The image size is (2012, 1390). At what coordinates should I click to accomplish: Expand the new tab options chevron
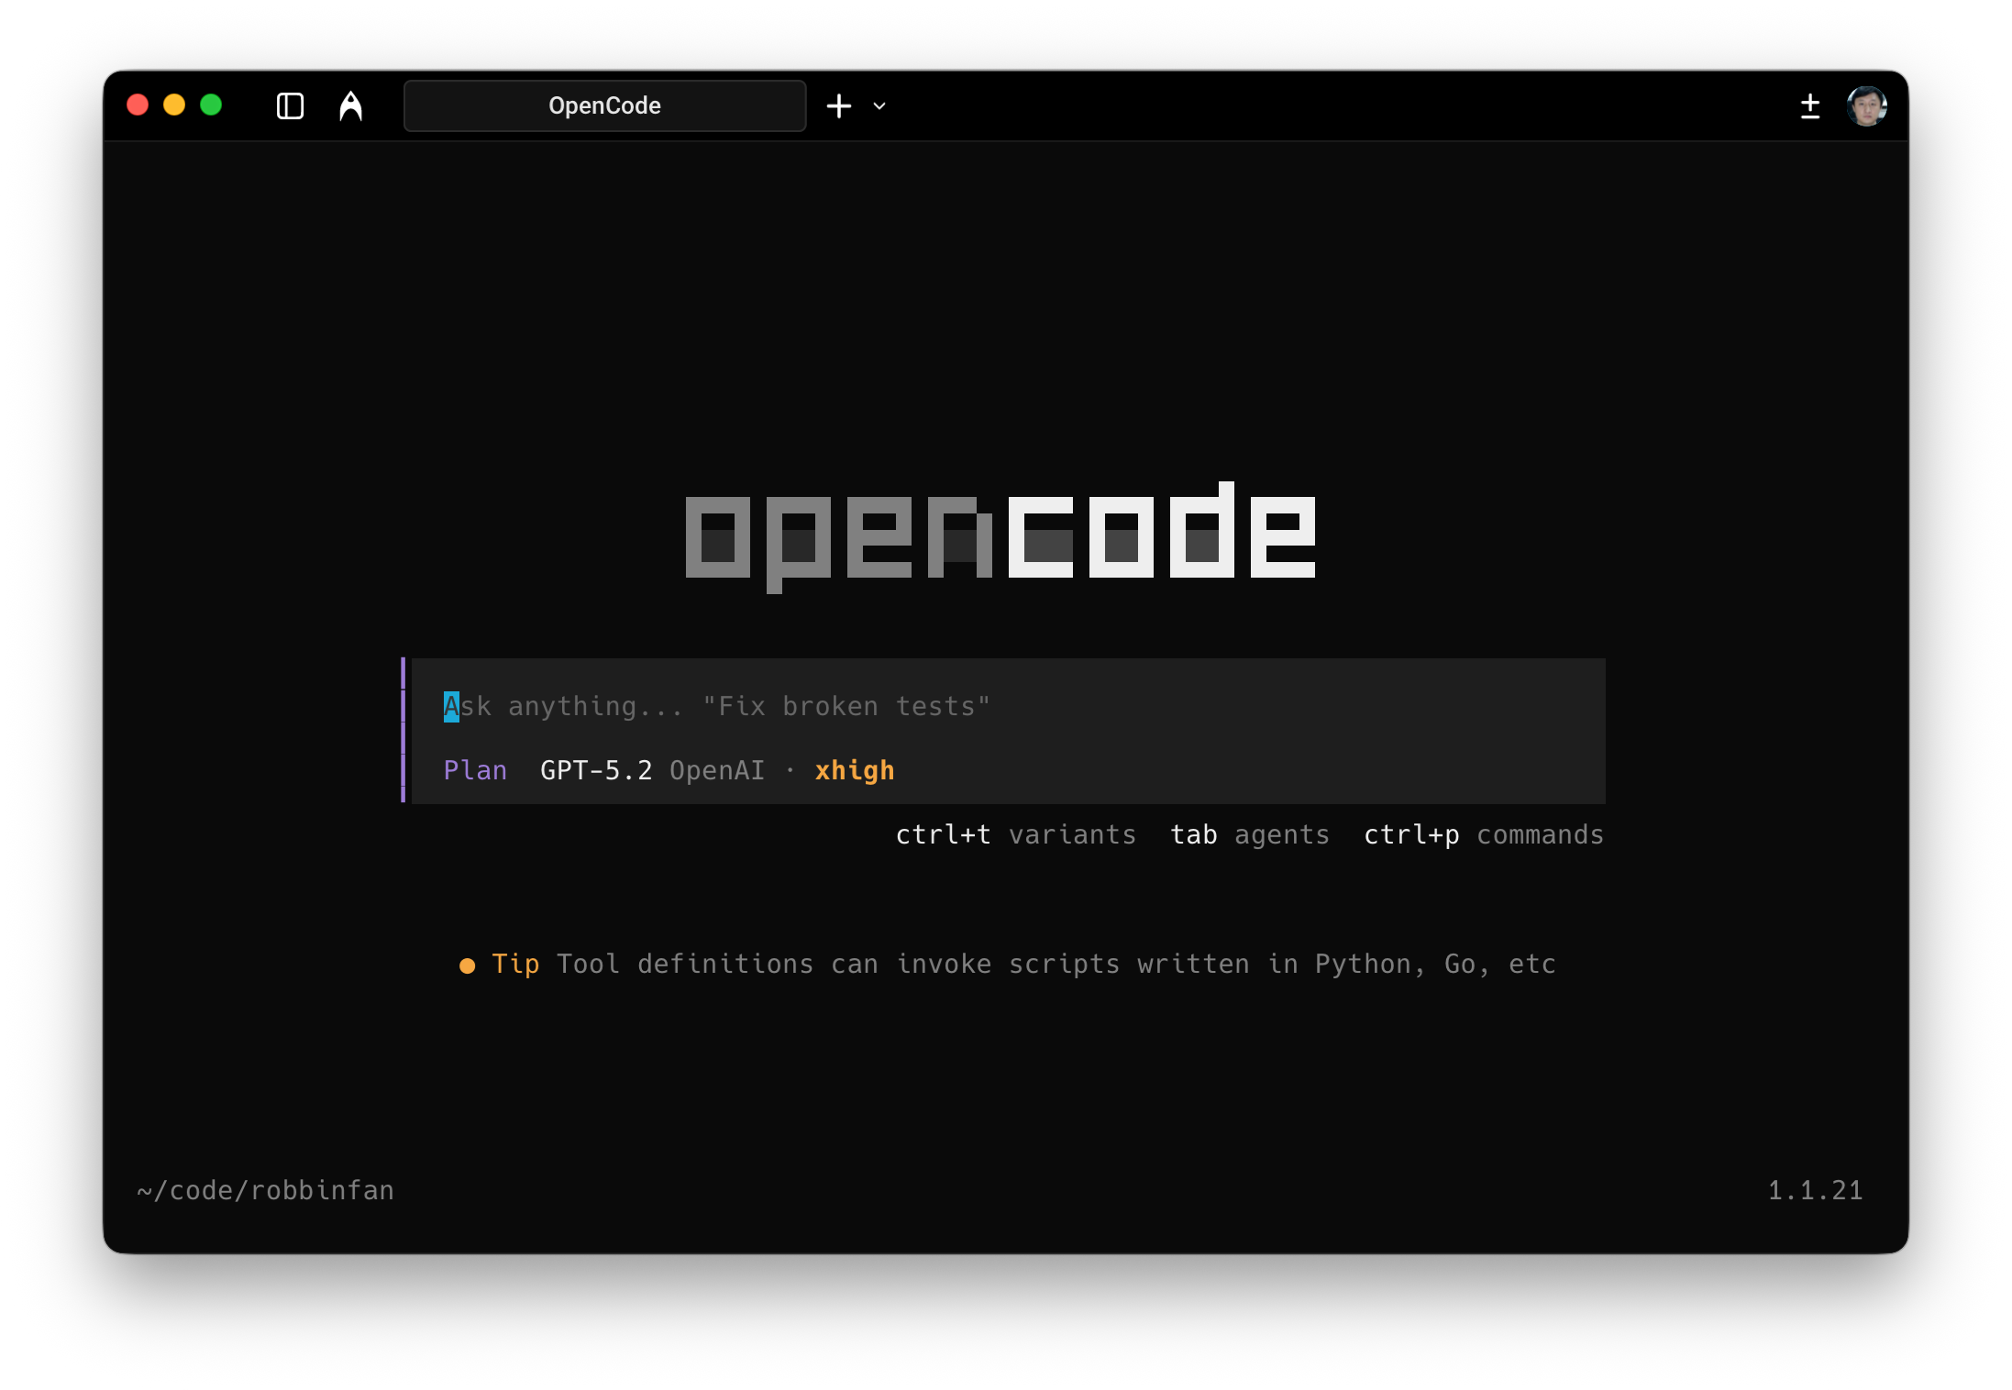click(x=879, y=106)
